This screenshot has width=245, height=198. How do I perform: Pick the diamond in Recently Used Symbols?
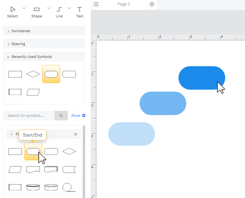pos(33,74)
